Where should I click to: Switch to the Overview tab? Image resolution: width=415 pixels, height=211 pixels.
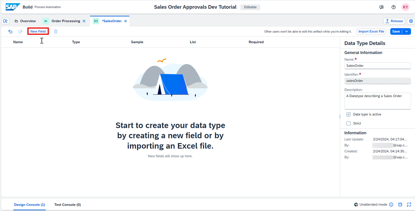[x=25, y=21]
